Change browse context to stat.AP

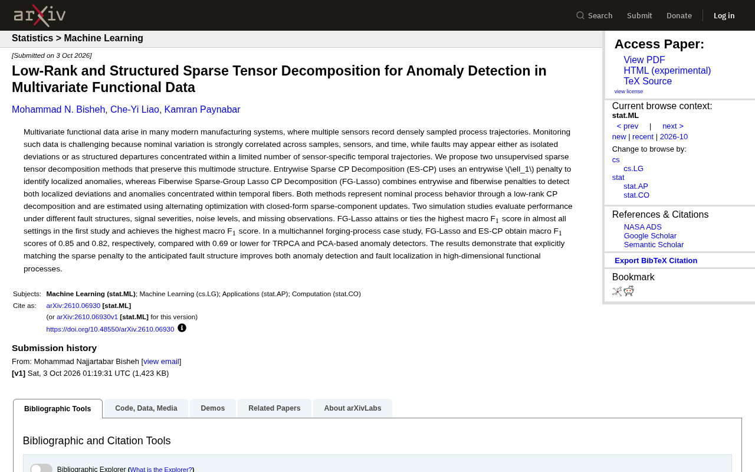tap(636, 186)
